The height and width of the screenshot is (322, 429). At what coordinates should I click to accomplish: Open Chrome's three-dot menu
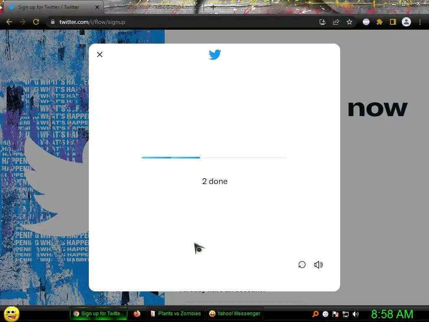[x=420, y=22]
